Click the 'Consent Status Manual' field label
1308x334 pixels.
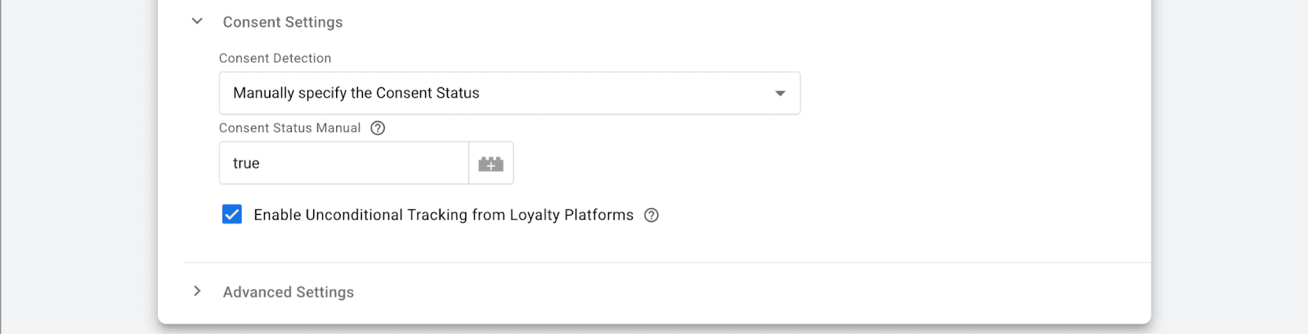click(289, 128)
